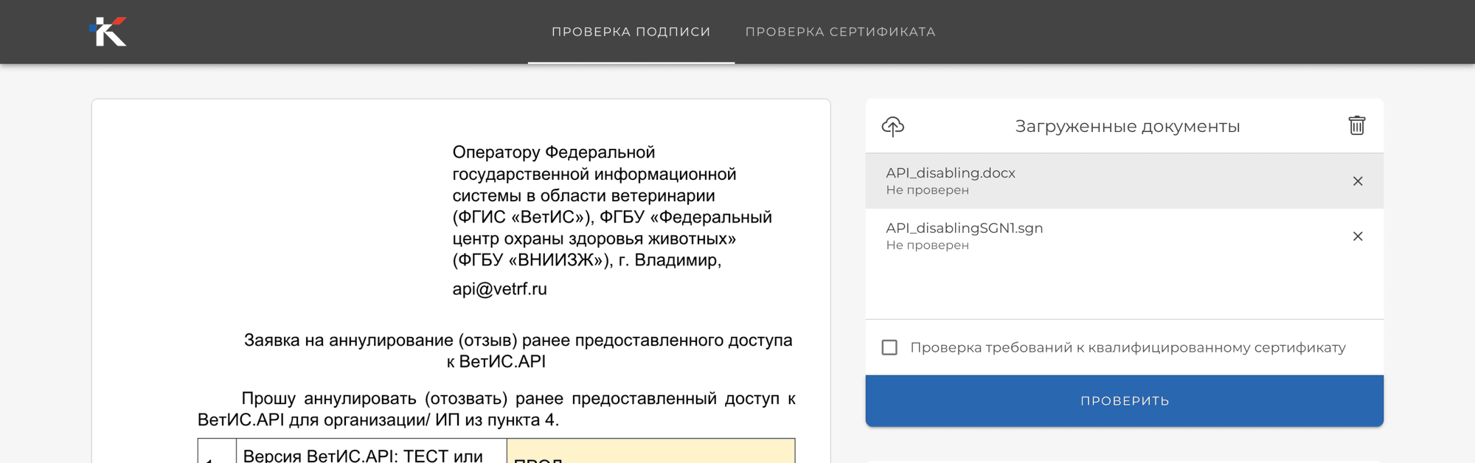Delete all documents with trash icon
Image resolution: width=1475 pixels, height=463 pixels.
pyautogui.click(x=1357, y=125)
